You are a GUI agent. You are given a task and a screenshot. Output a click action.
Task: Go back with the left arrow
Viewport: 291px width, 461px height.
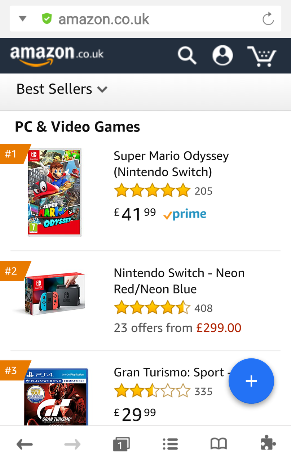point(25,444)
